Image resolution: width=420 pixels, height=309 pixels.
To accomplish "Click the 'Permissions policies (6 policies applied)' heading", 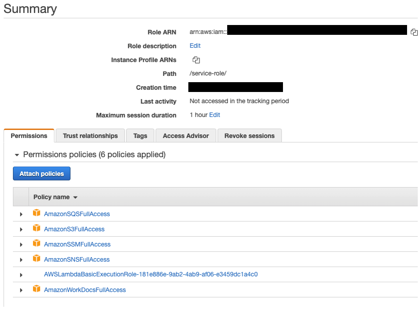I will pos(94,154).
